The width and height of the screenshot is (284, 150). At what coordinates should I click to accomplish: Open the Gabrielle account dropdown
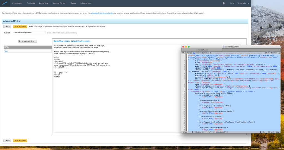(244, 3)
